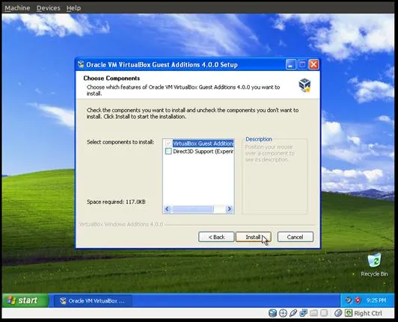Click the VirtualBox cube logo in header
Viewport: 398px width, 322px height.
[x=304, y=85]
